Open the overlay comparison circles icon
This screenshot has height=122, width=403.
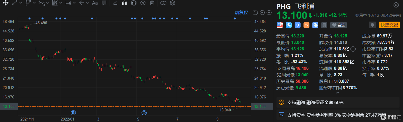(163, 3)
